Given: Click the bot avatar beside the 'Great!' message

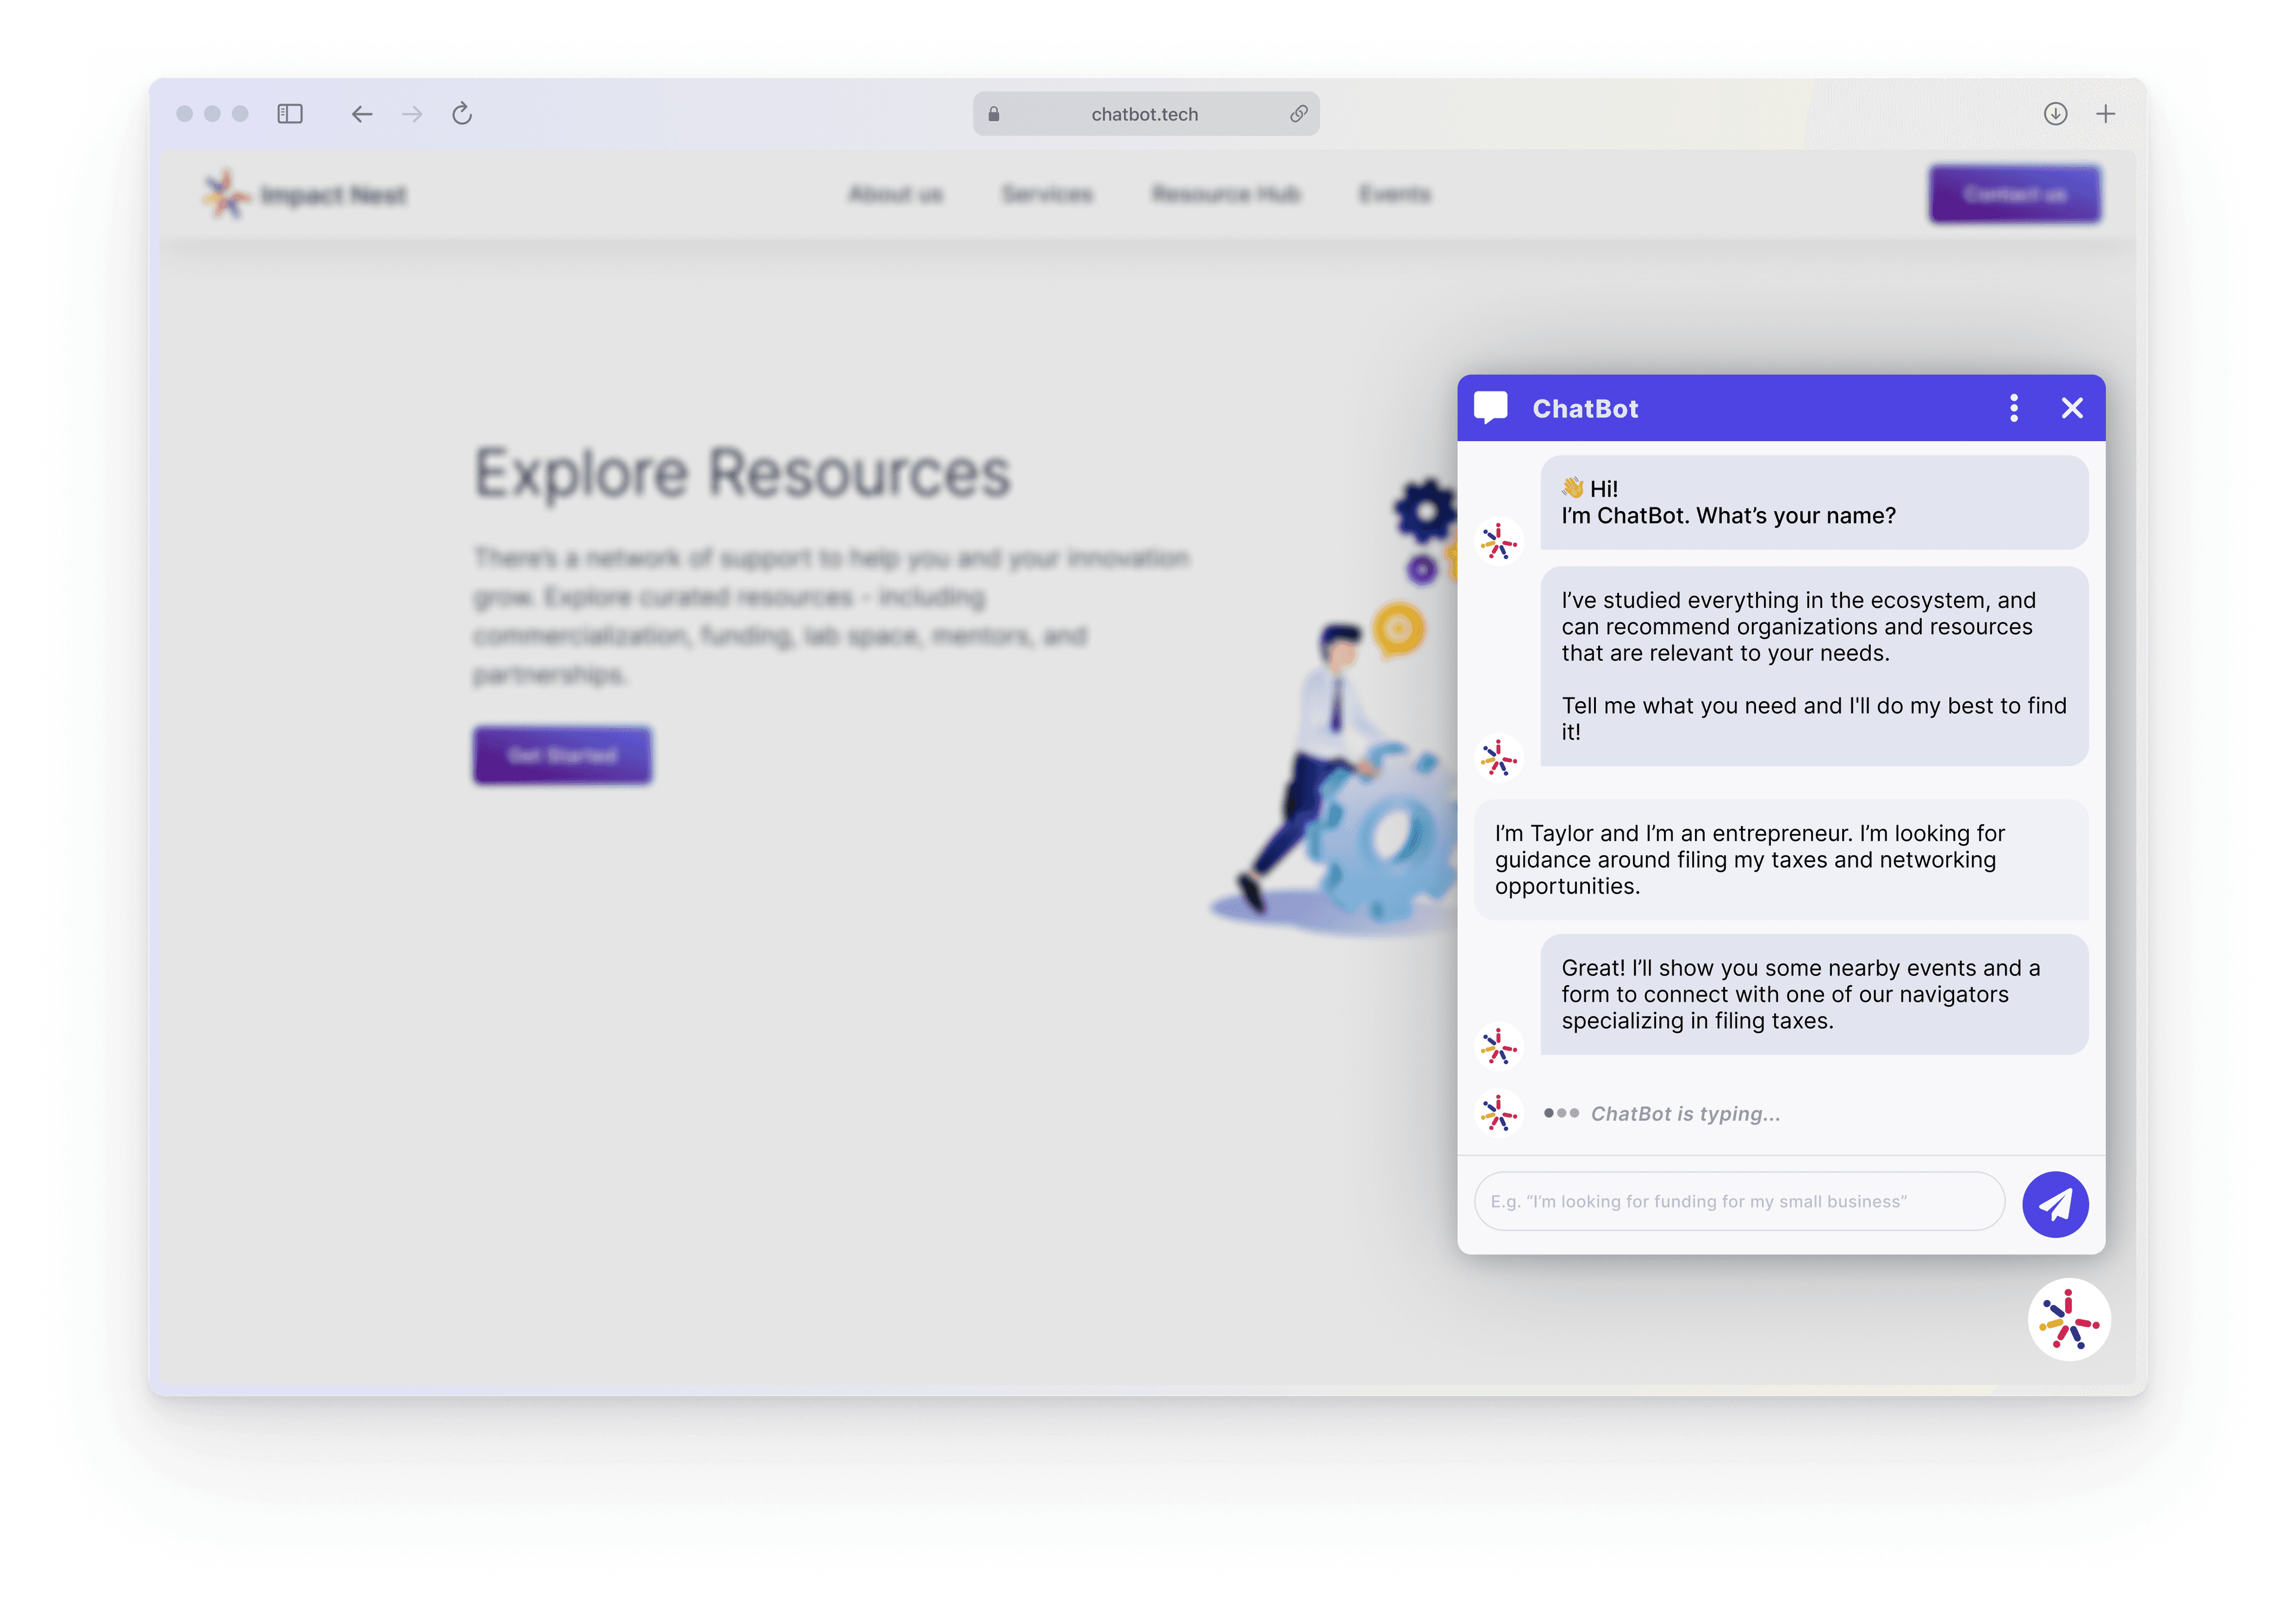Looking at the screenshot, I should (1499, 1047).
